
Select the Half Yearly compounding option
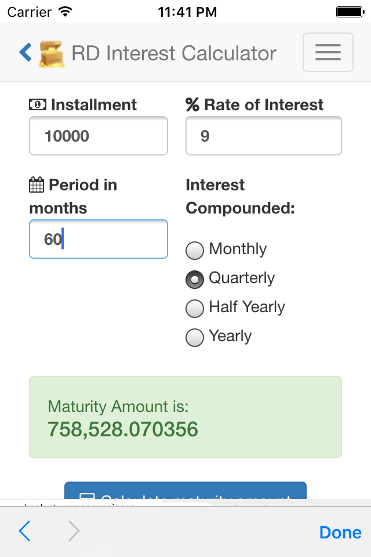coord(195,308)
